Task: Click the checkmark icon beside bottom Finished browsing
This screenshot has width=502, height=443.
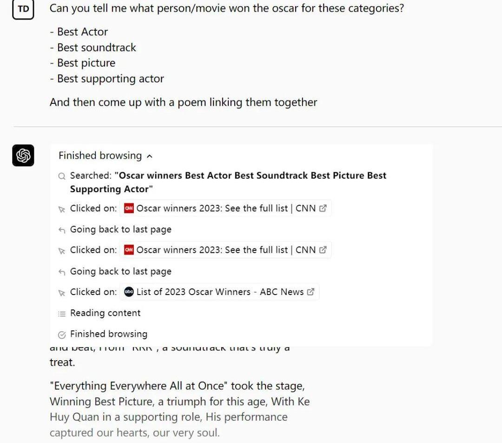Action: 62,335
